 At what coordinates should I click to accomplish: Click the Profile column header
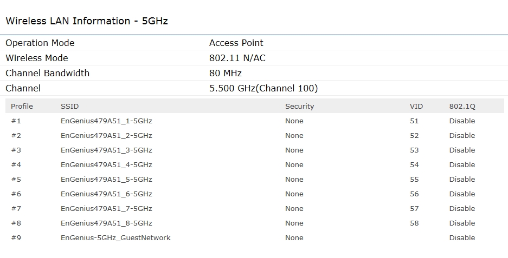pyautogui.click(x=22, y=106)
